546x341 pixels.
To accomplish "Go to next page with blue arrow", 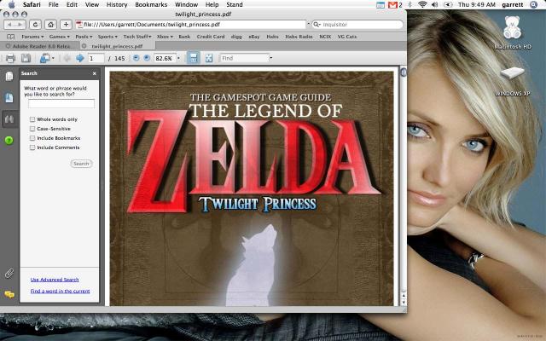I will [80, 58].
